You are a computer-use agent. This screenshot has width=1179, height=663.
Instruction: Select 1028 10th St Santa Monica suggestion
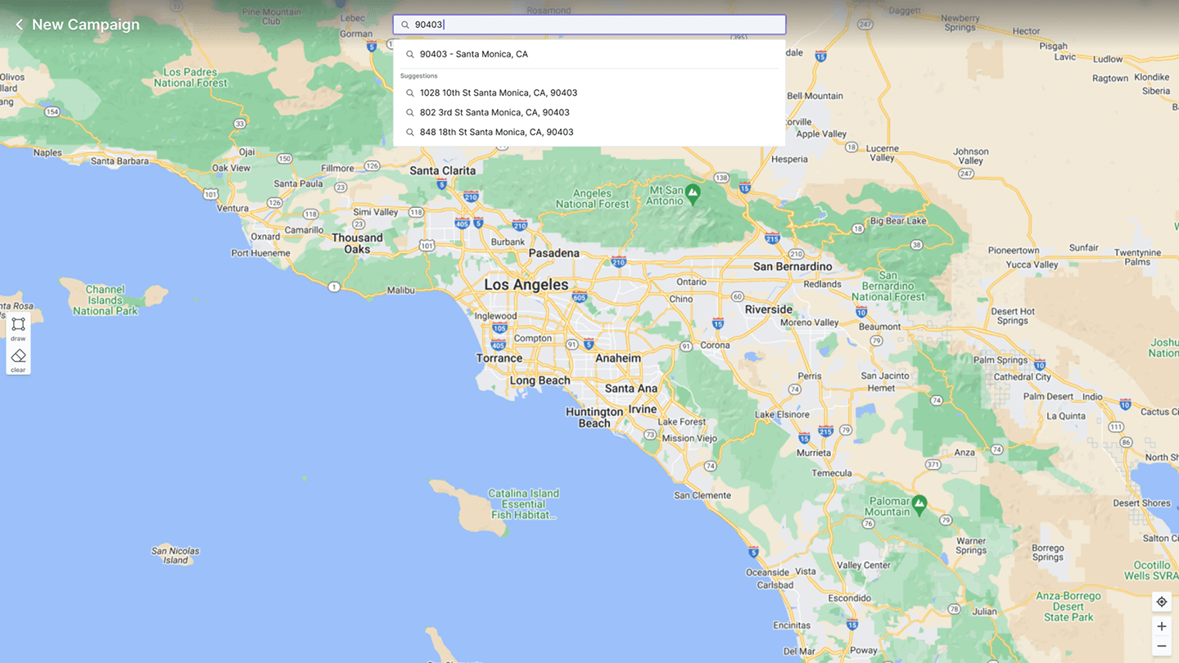click(589, 92)
